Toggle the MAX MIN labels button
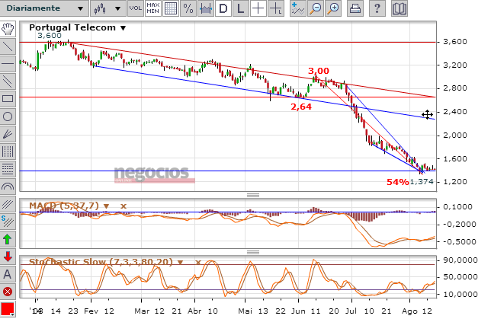The width and height of the screenshot is (491, 319). 152,8
